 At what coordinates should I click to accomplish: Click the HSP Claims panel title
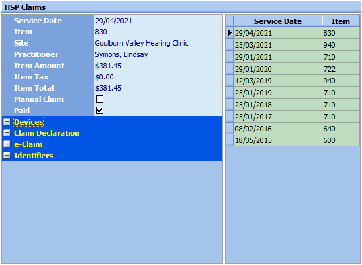25,7
